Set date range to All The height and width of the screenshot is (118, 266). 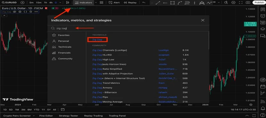point(54,110)
